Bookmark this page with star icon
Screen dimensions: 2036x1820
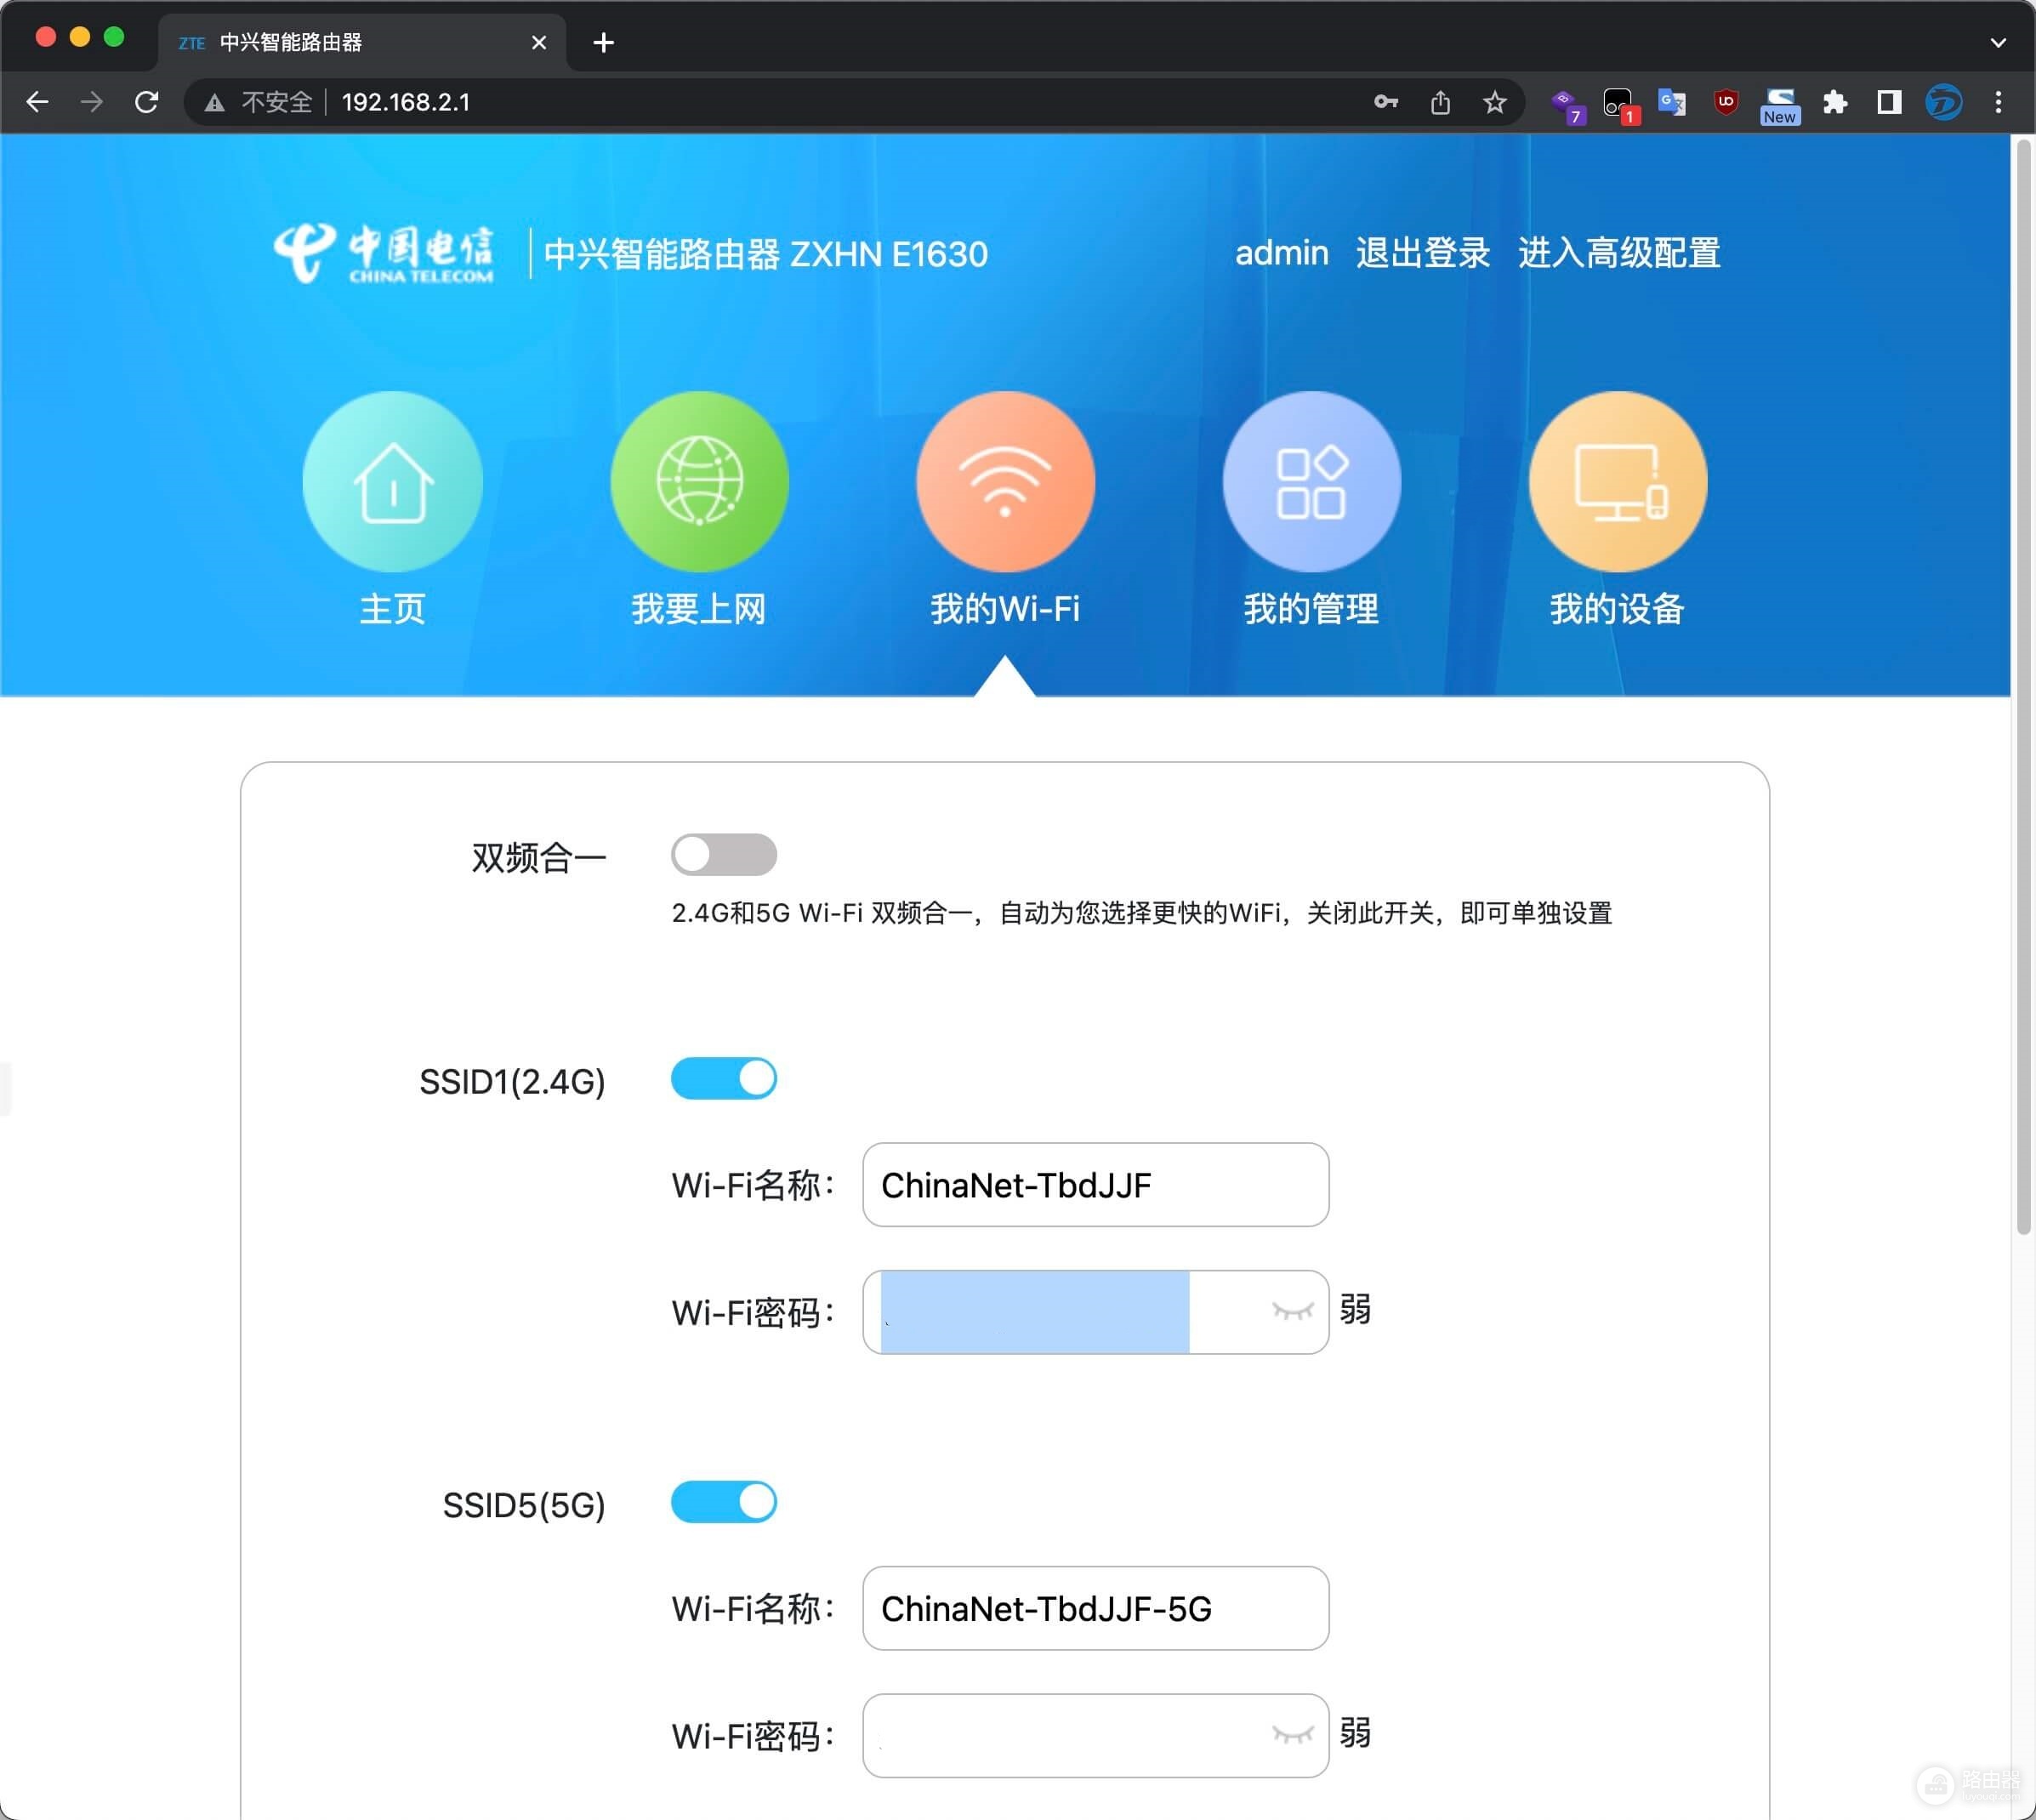point(1494,102)
